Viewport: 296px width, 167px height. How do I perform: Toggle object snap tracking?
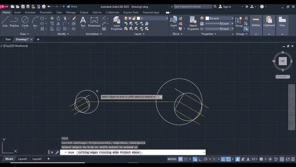223,159
